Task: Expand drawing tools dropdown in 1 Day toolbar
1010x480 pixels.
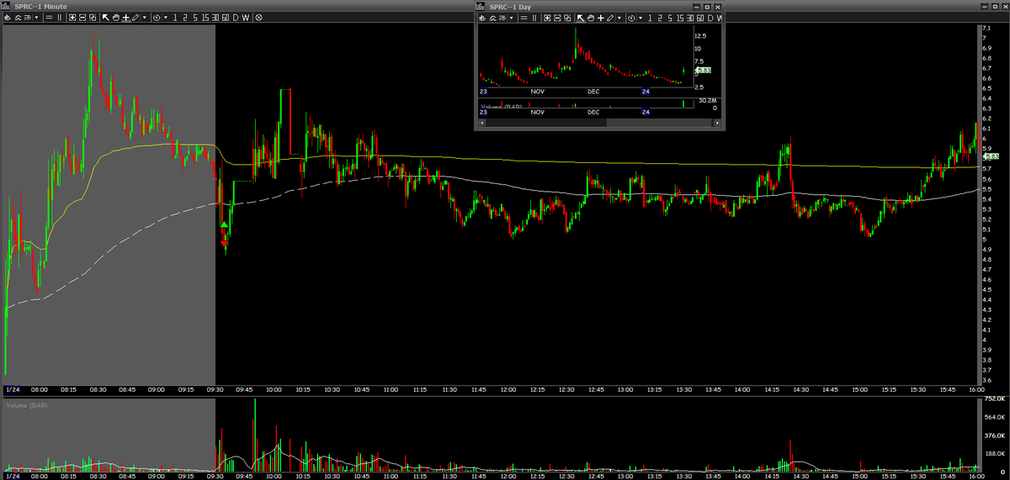Action: 619,18
